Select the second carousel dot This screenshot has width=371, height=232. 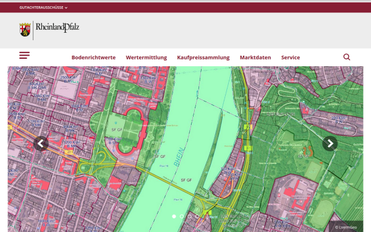coord(182,217)
